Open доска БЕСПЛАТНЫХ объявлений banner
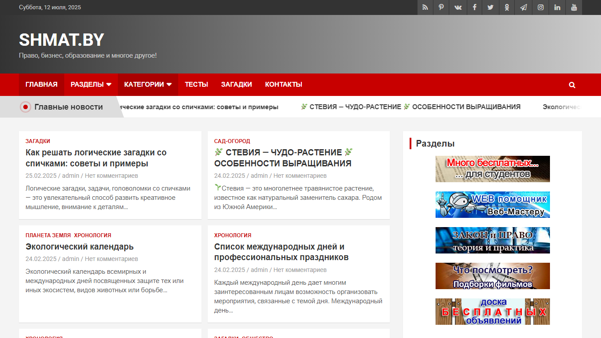This screenshot has height=338, width=601. tap(492, 312)
